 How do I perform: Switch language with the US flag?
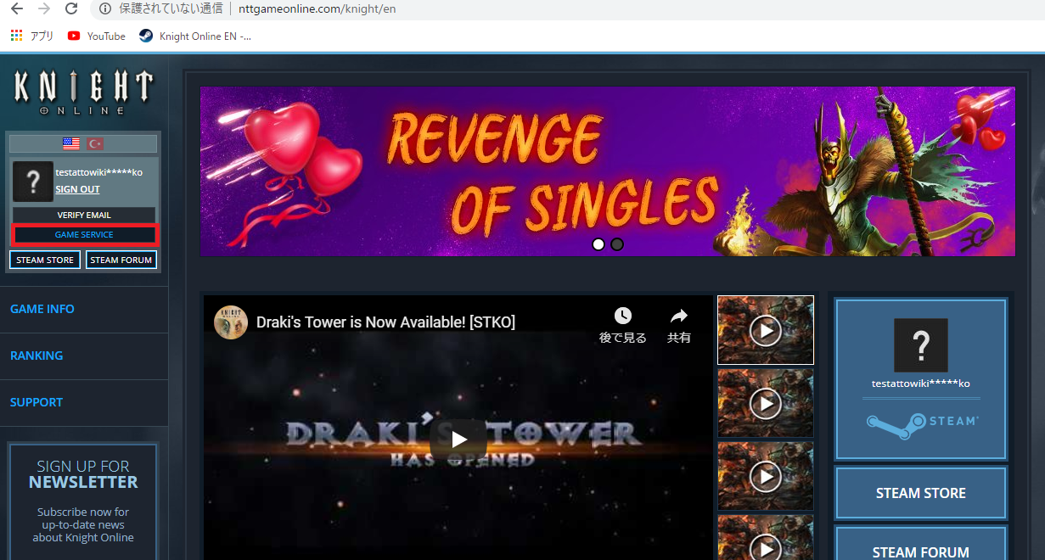point(71,143)
